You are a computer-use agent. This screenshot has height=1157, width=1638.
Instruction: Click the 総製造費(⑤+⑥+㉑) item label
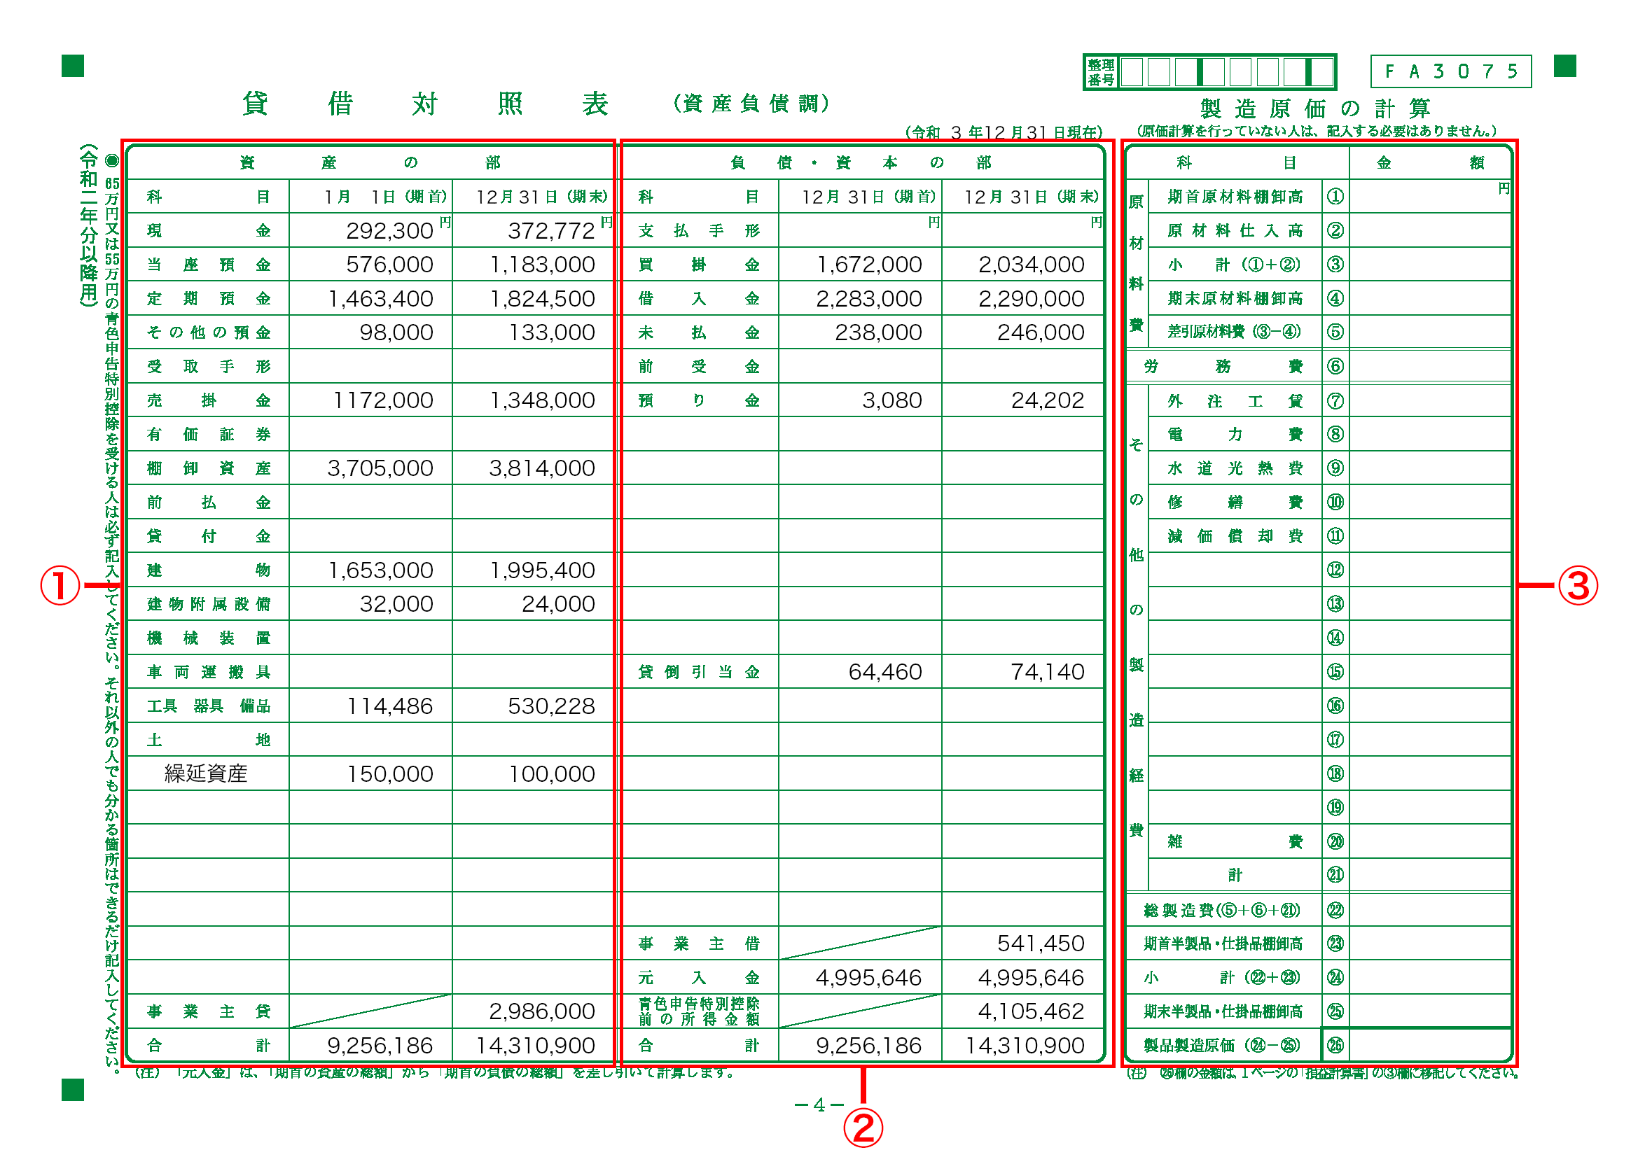(x=1223, y=911)
